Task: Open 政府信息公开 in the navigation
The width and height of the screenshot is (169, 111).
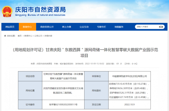Action: 47,27
